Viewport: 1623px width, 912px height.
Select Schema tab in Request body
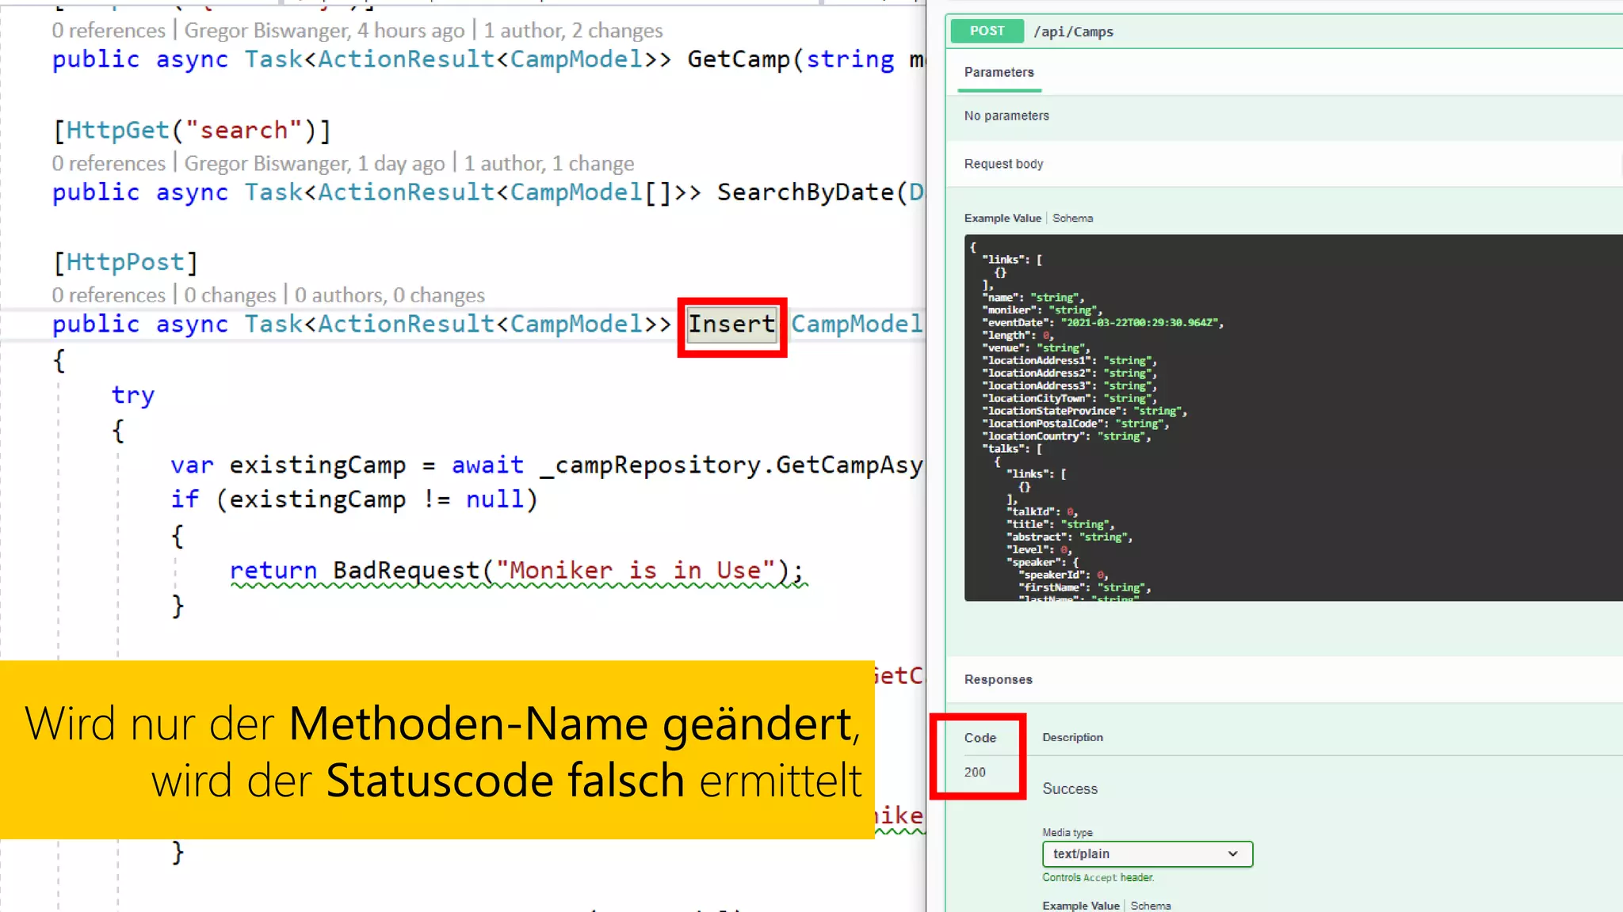coord(1072,218)
